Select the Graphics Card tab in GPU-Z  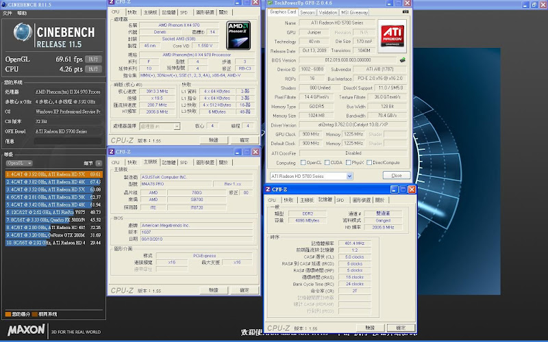(x=283, y=12)
